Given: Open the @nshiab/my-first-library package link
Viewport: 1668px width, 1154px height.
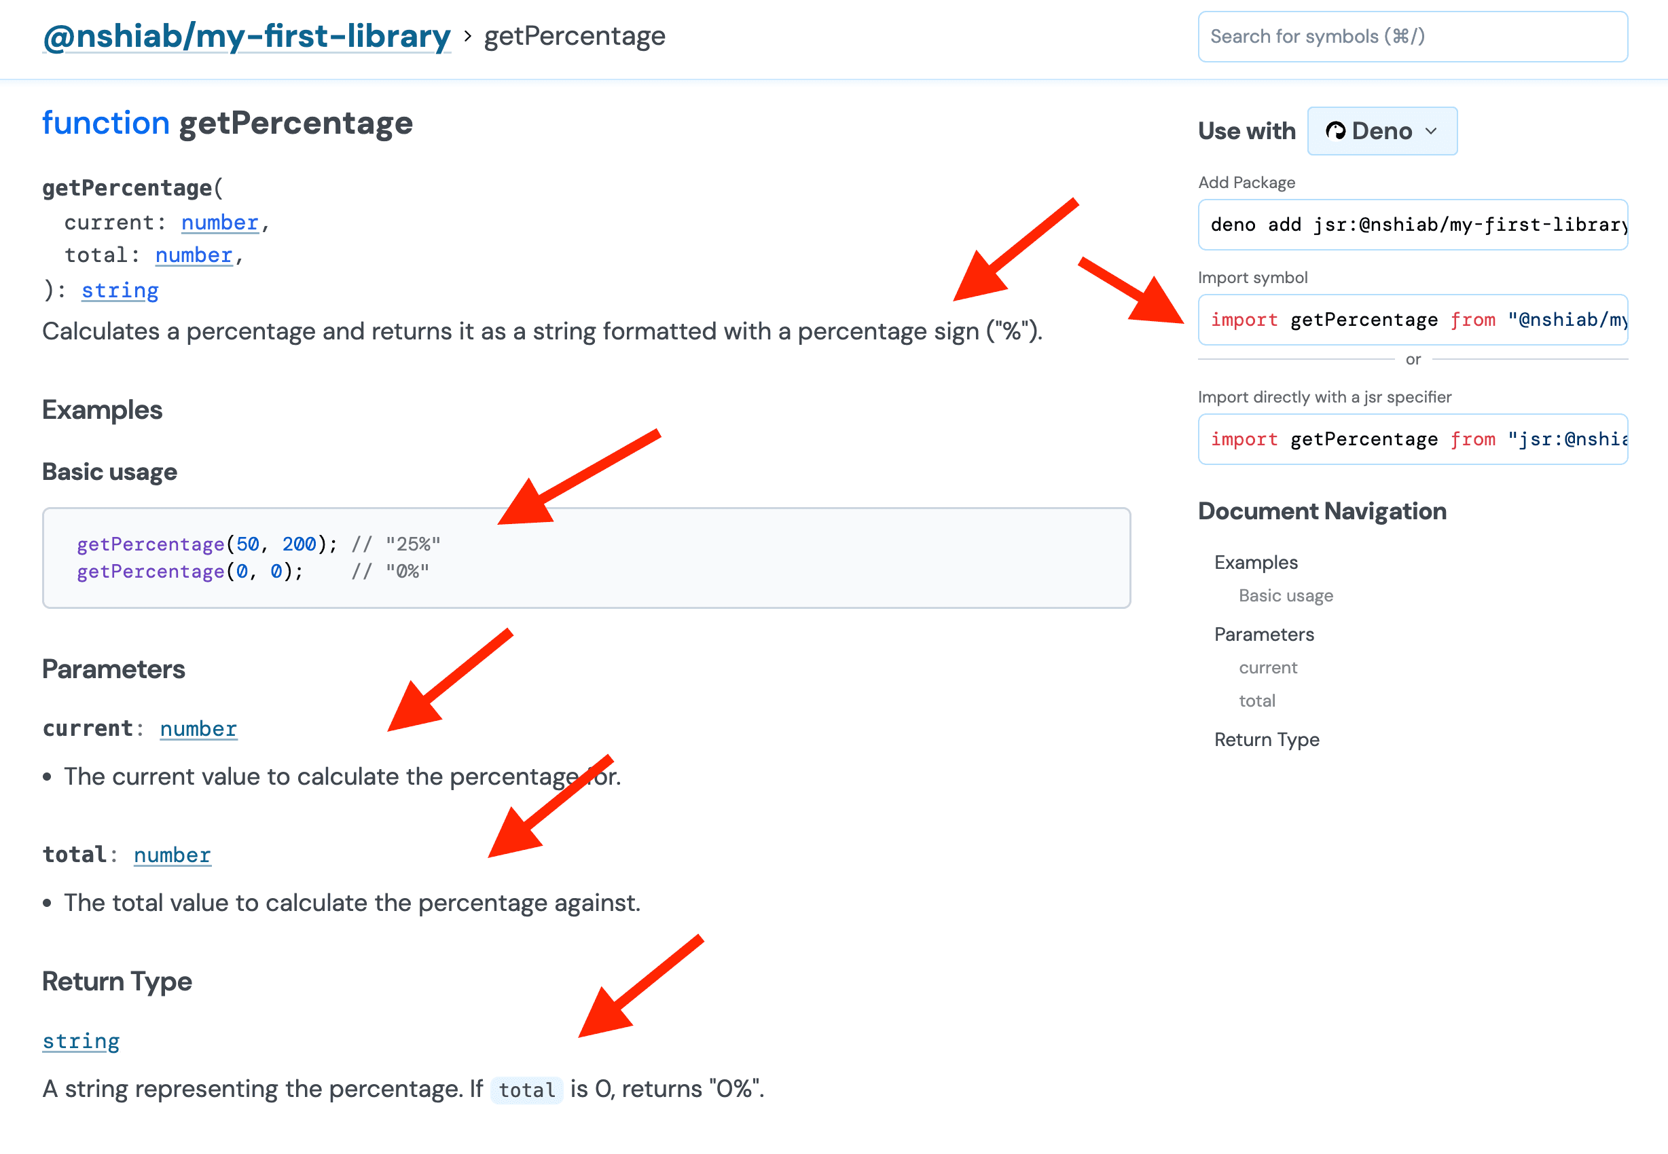Looking at the screenshot, I should coord(246,36).
